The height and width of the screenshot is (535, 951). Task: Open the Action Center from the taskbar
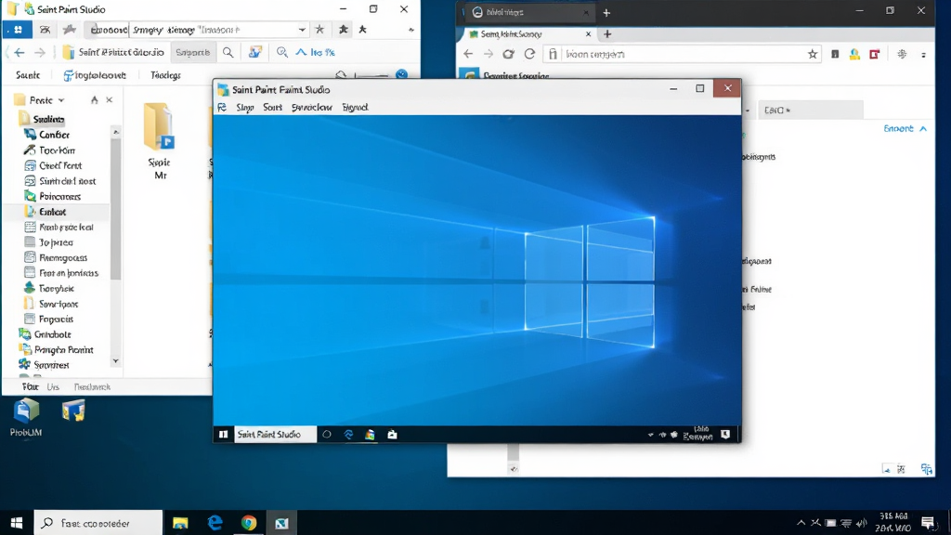tap(928, 523)
